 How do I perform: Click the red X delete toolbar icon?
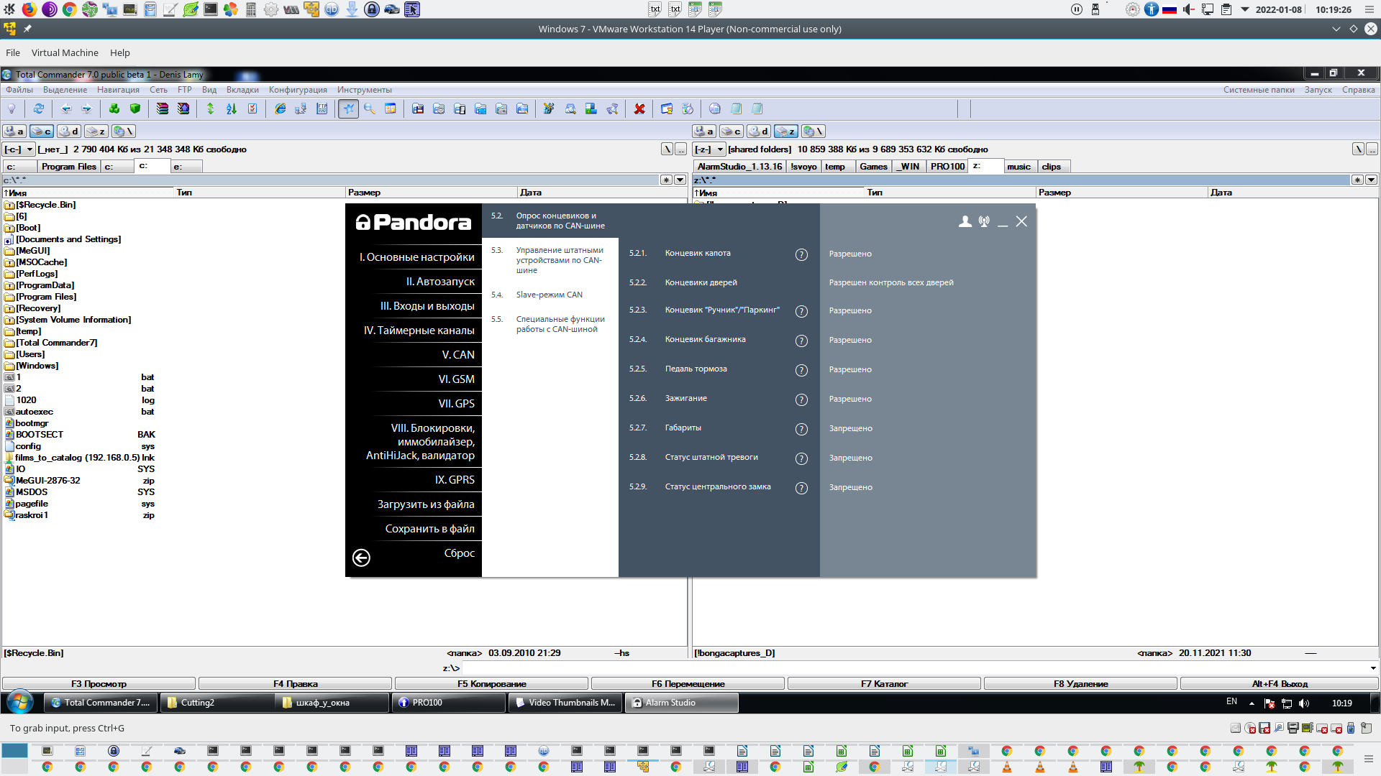(x=639, y=108)
